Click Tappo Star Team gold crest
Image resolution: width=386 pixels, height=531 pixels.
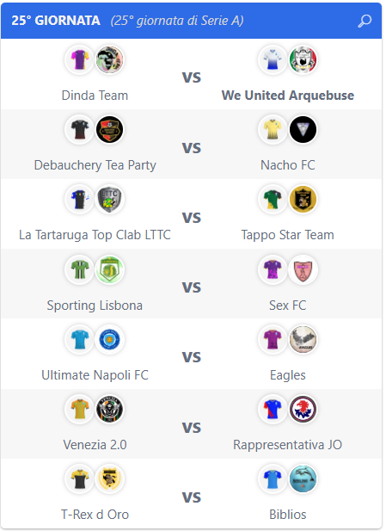coord(303,199)
